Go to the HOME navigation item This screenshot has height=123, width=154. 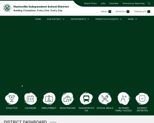click(38, 19)
